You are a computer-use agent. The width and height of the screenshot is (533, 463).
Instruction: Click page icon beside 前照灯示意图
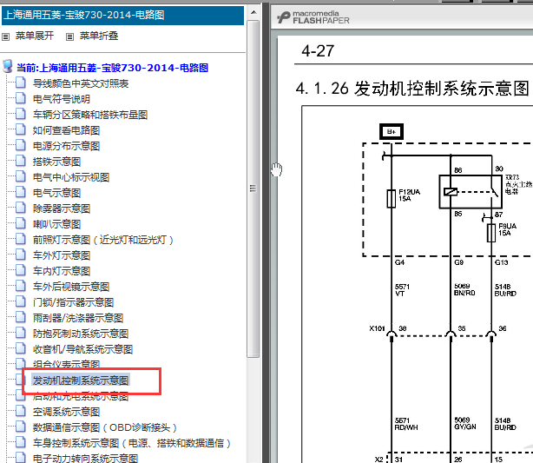point(20,239)
